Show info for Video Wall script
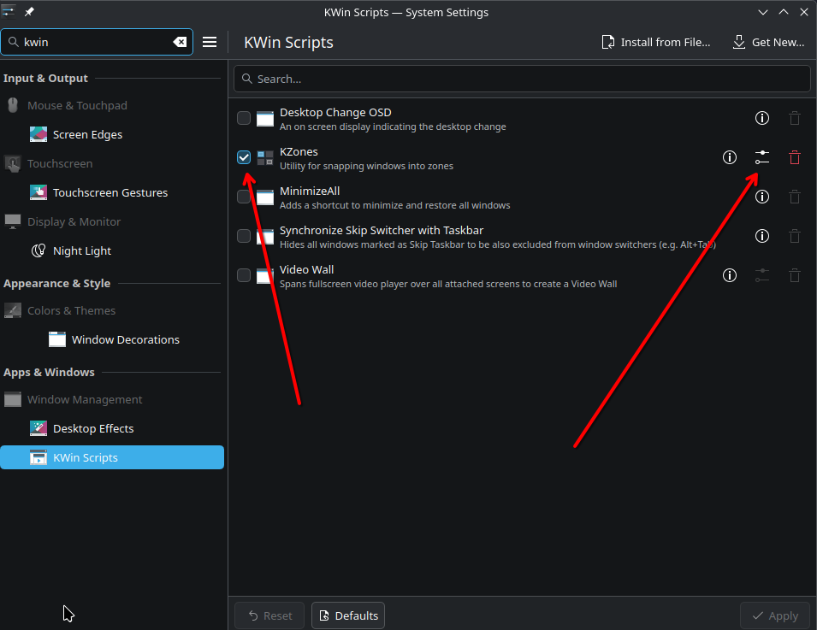 [x=730, y=275]
